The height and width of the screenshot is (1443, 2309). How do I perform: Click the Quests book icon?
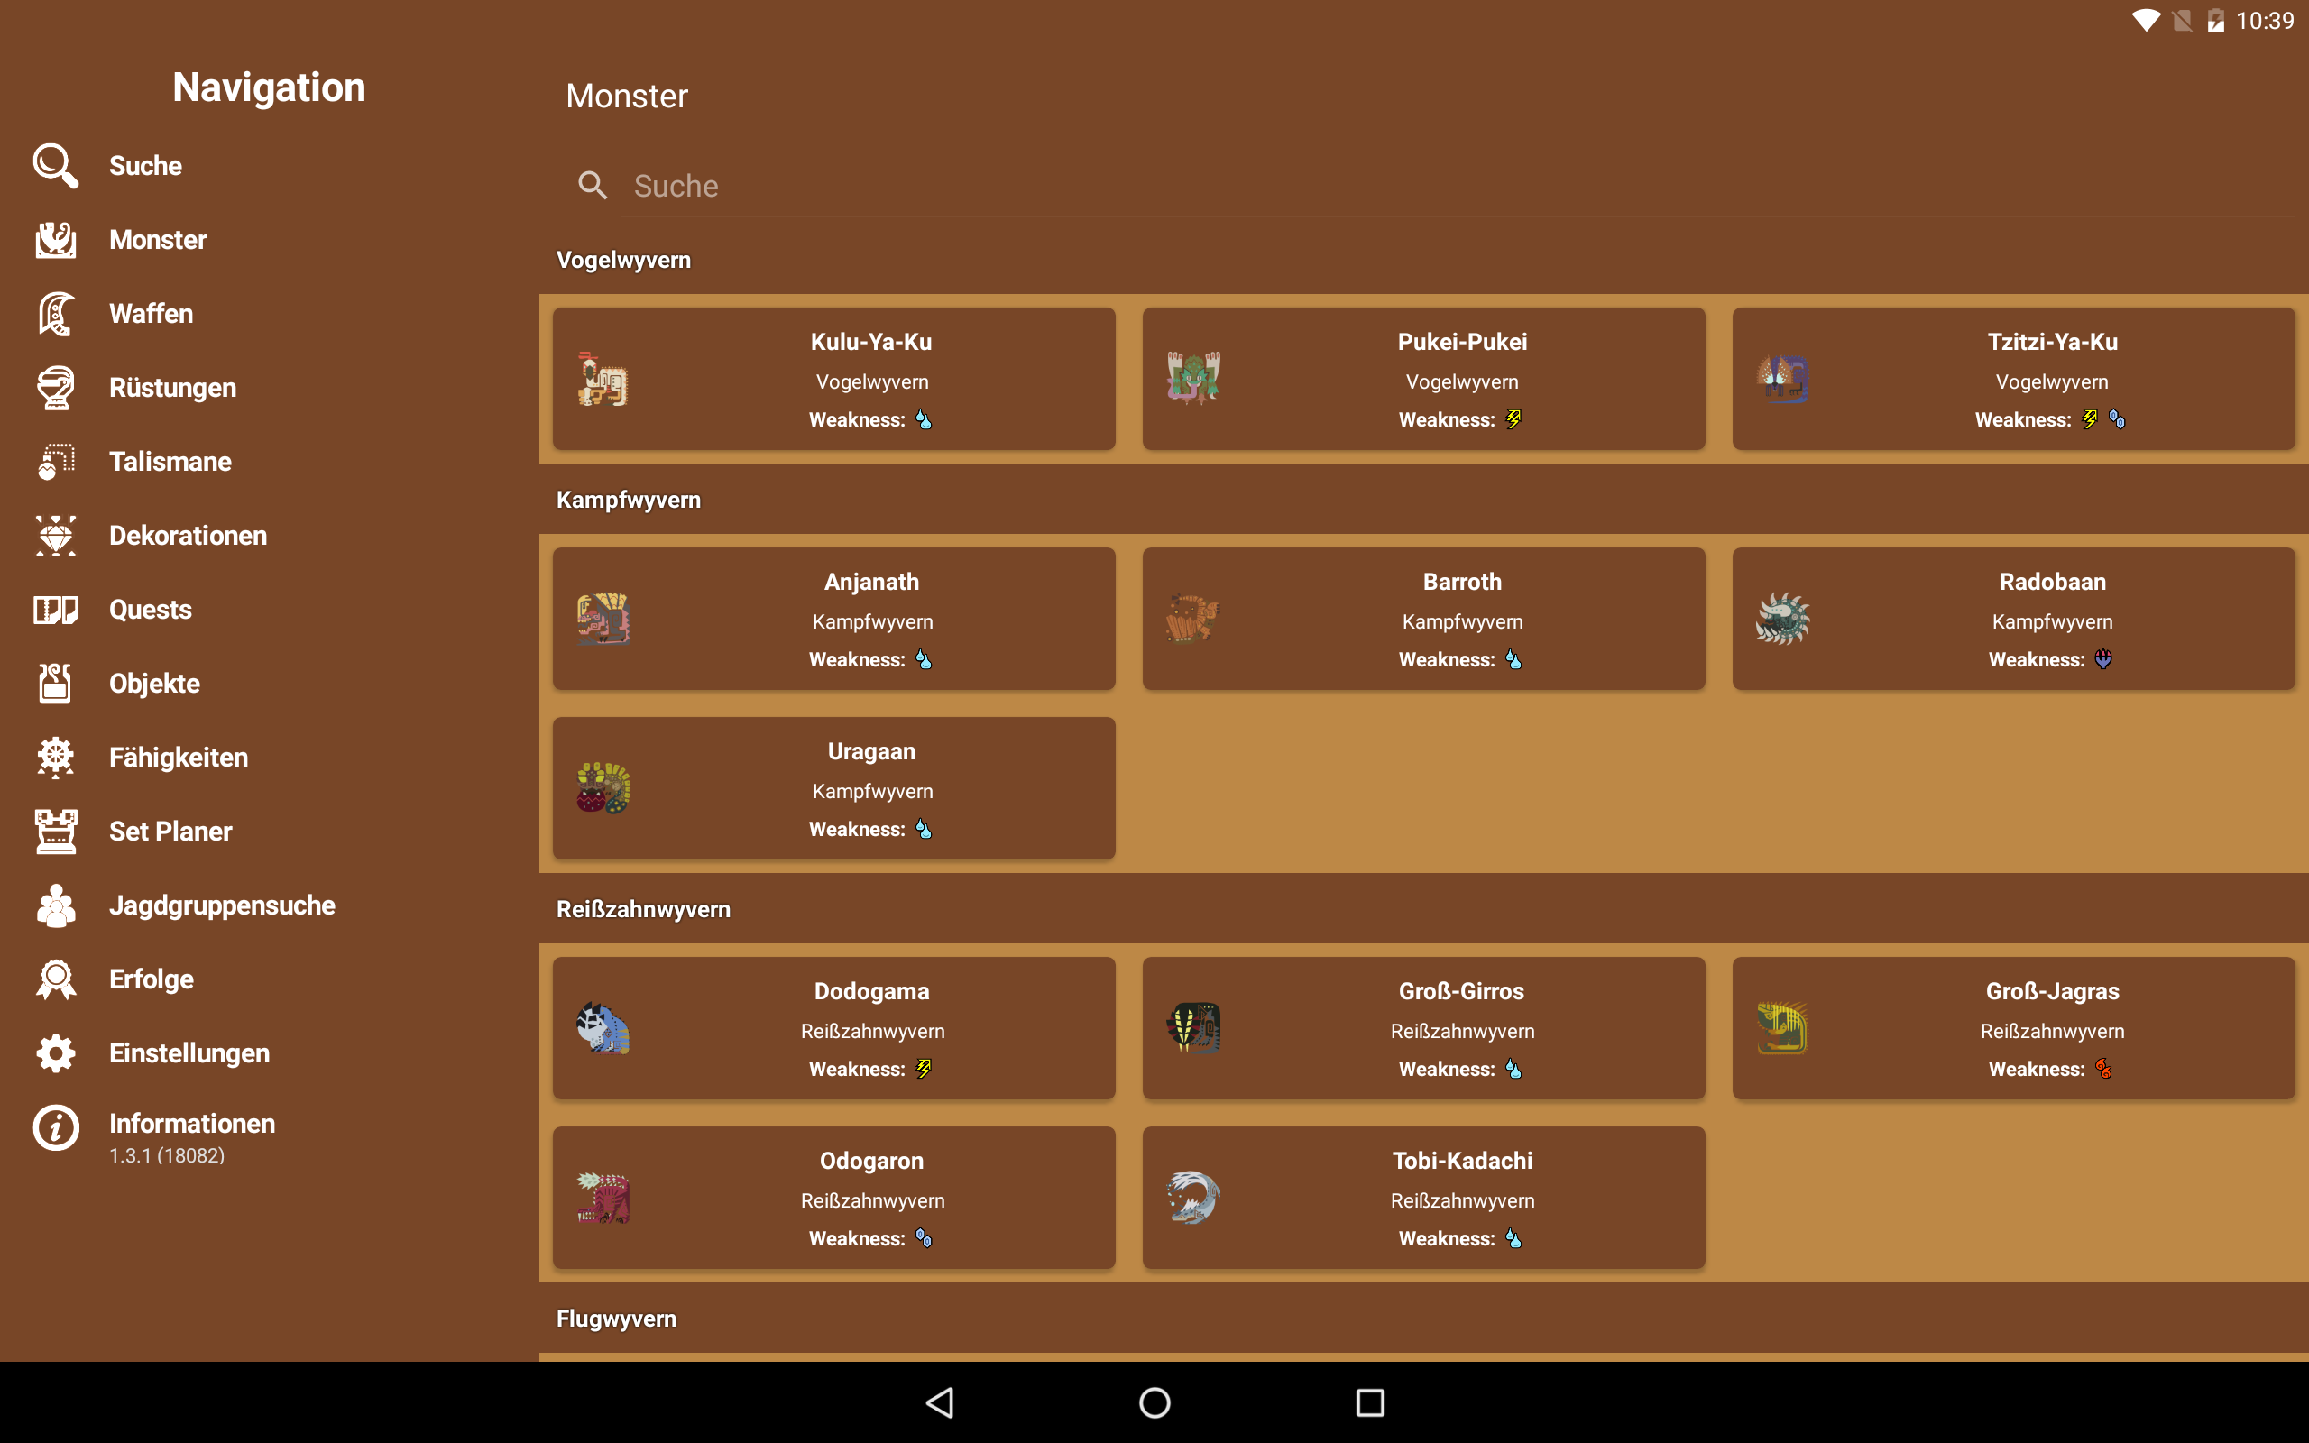pyautogui.click(x=55, y=610)
